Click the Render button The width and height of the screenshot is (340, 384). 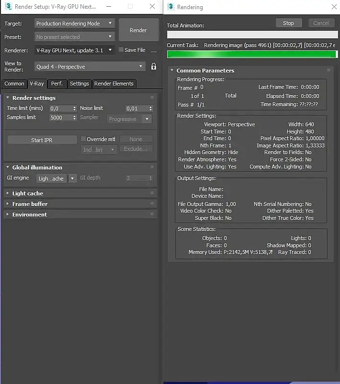pyautogui.click(x=138, y=30)
